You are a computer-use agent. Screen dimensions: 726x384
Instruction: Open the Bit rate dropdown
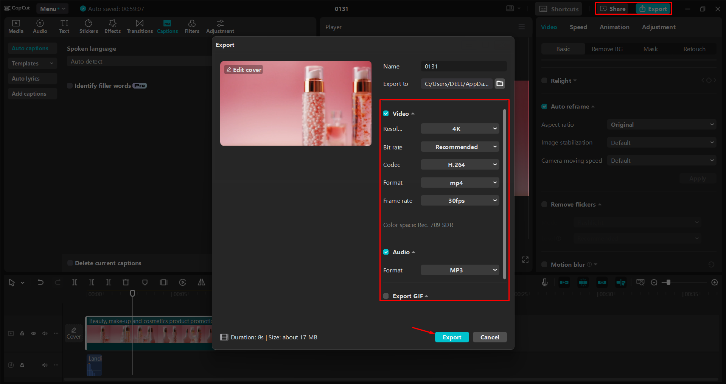click(x=460, y=147)
